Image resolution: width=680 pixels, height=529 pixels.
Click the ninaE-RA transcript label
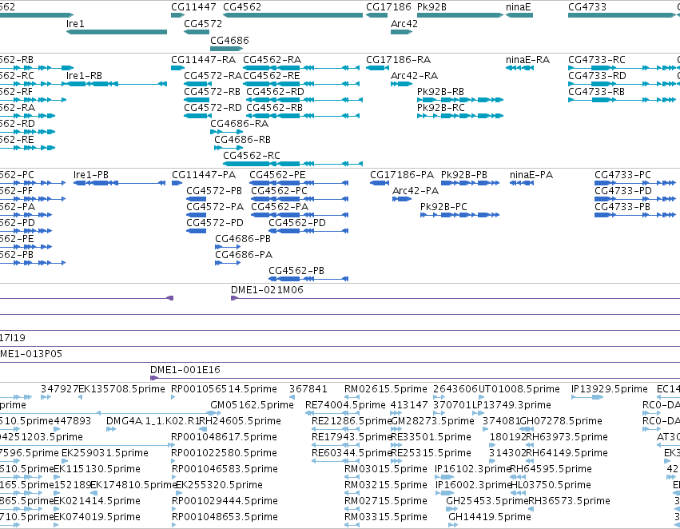click(528, 59)
